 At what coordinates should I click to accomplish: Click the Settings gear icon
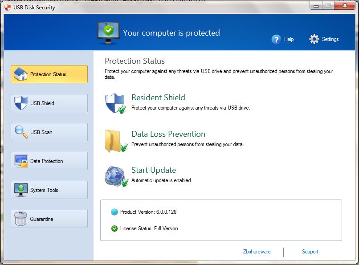click(314, 39)
